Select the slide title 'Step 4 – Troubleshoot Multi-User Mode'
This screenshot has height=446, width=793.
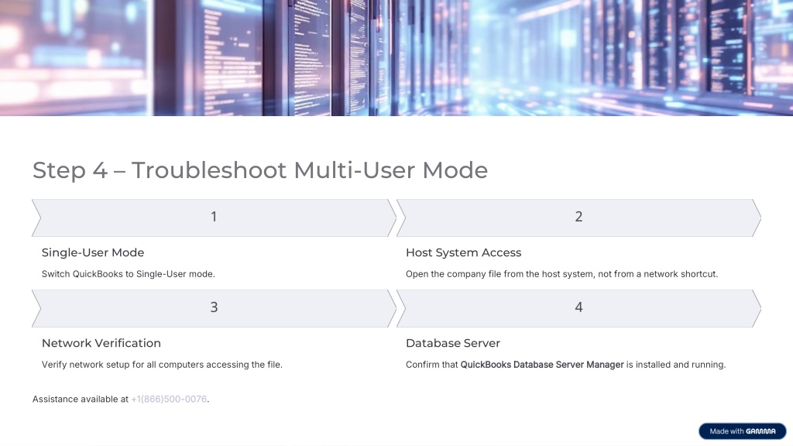tap(260, 170)
